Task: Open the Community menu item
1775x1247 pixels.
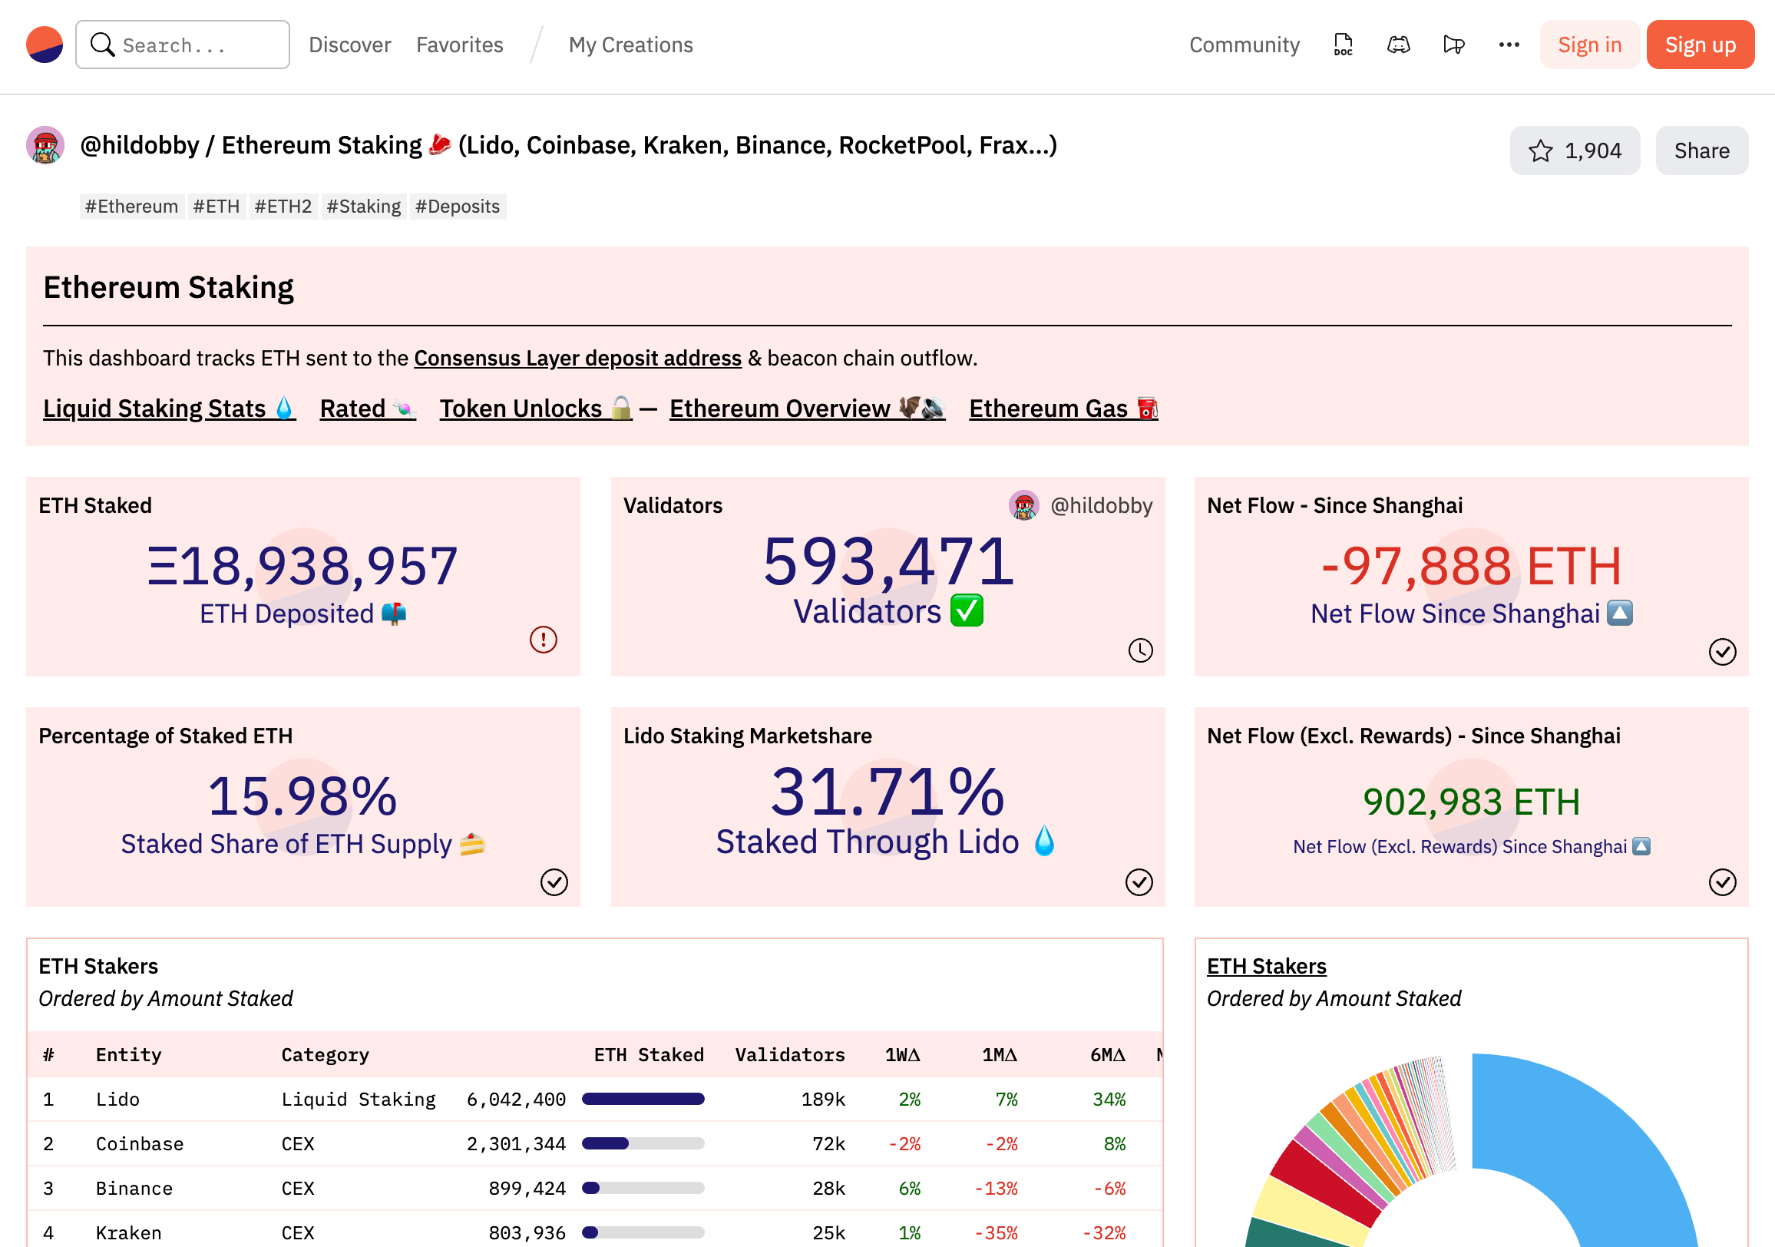Action: 1244,45
